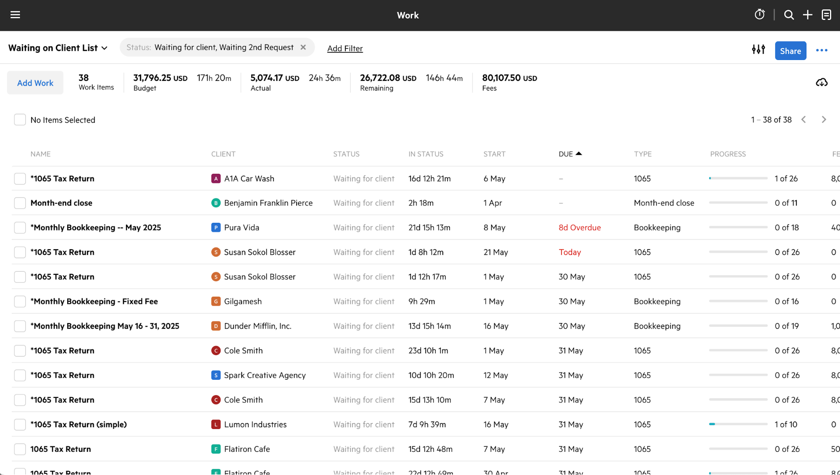The height and width of the screenshot is (475, 840).
Task: Click the search magnifier icon
Action: pyautogui.click(x=789, y=14)
